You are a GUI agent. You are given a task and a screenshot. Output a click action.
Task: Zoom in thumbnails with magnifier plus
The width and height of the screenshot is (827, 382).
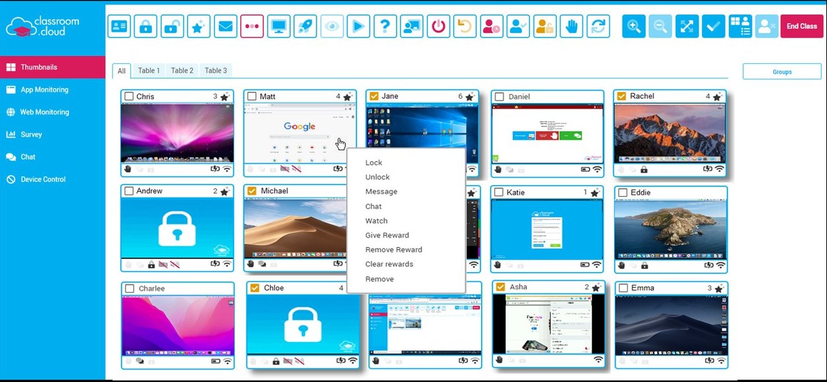pyautogui.click(x=634, y=26)
